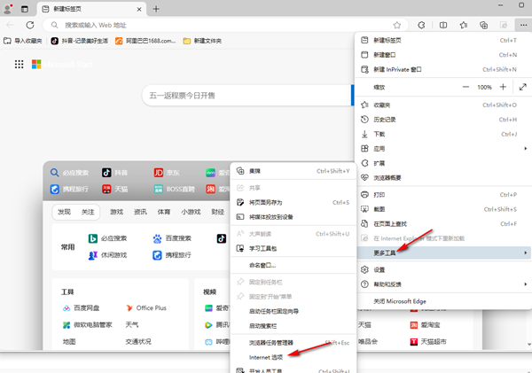Open Office Plus tool link
Screen dimensions: 532x373
point(146,308)
